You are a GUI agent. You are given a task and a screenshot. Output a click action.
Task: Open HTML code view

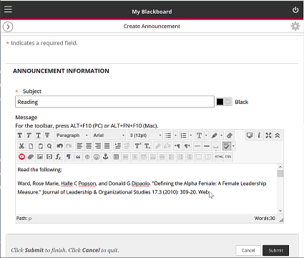219,157
